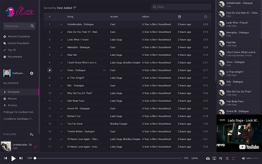This screenshot has height=164, width=262.
Task: Sort by the Song column header
Action: pos(70,16)
